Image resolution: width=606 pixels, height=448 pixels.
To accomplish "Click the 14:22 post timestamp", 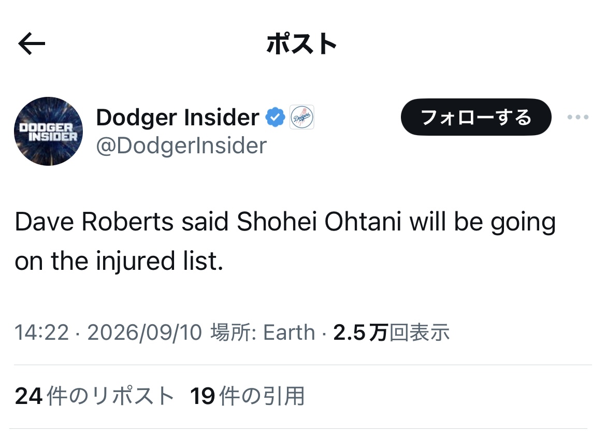I will pyautogui.click(x=42, y=333).
